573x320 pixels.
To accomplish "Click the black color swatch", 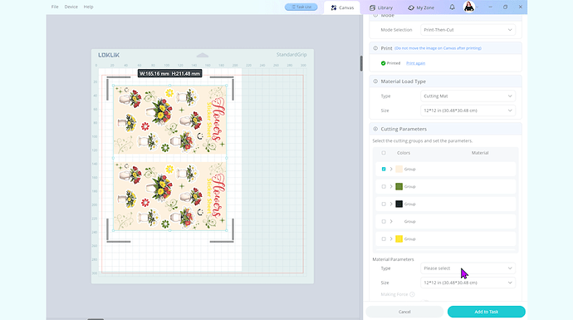I will (399, 204).
